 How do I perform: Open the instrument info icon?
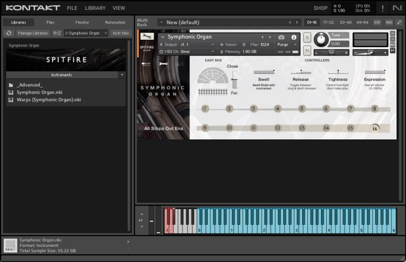pos(293,37)
